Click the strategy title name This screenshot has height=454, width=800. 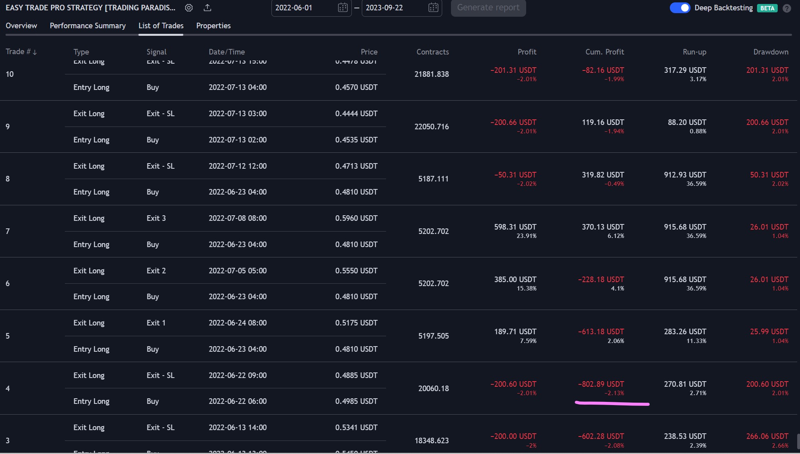[90, 8]
